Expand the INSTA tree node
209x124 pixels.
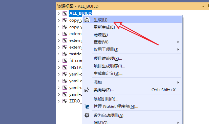click(x=59, y=67)
